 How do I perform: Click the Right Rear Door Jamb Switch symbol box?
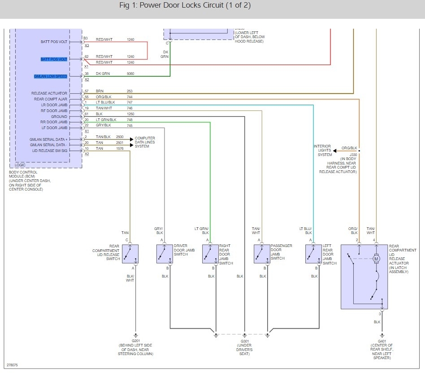click(210, 254)
